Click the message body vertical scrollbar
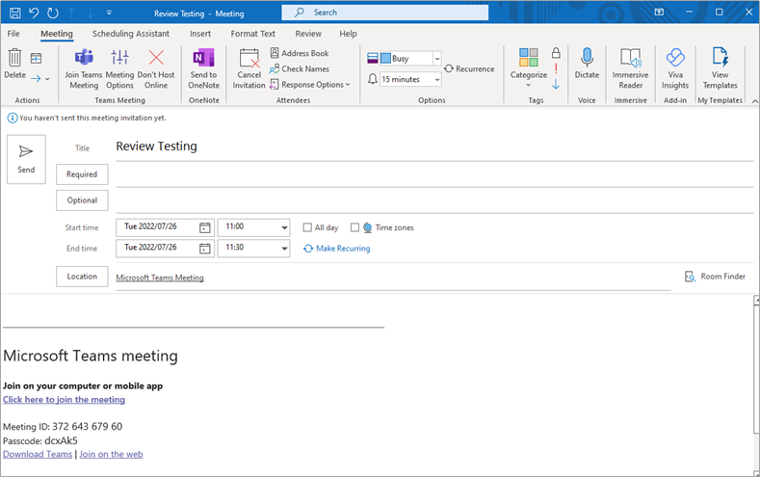Image resolution: width=760 pixels, height=477 pixels. 756,368
